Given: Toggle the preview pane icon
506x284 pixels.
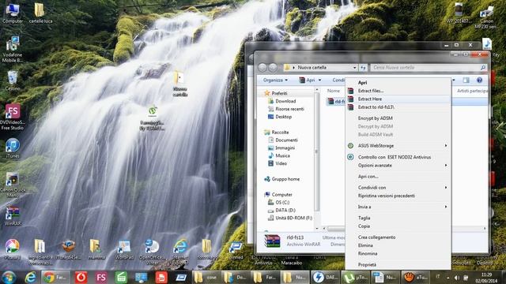Looking at the screenshot, I should (466, 80).
